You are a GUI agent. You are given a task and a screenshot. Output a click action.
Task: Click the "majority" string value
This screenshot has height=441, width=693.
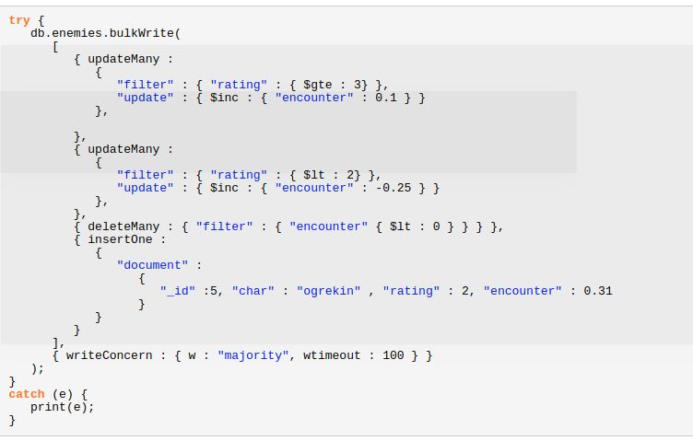[x=253, y=355]
